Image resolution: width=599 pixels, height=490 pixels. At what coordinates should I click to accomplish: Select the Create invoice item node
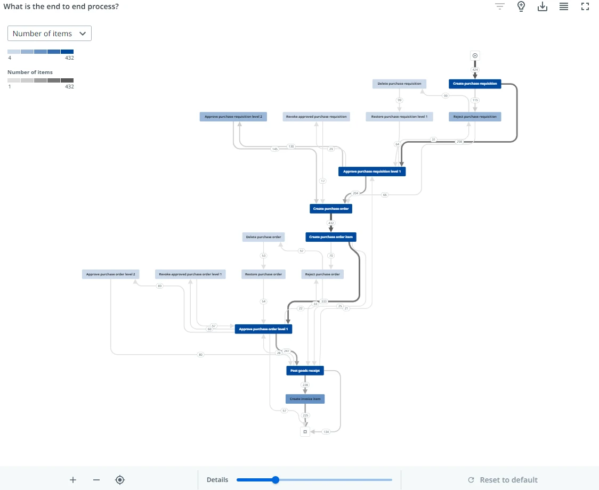pos(305,399)
